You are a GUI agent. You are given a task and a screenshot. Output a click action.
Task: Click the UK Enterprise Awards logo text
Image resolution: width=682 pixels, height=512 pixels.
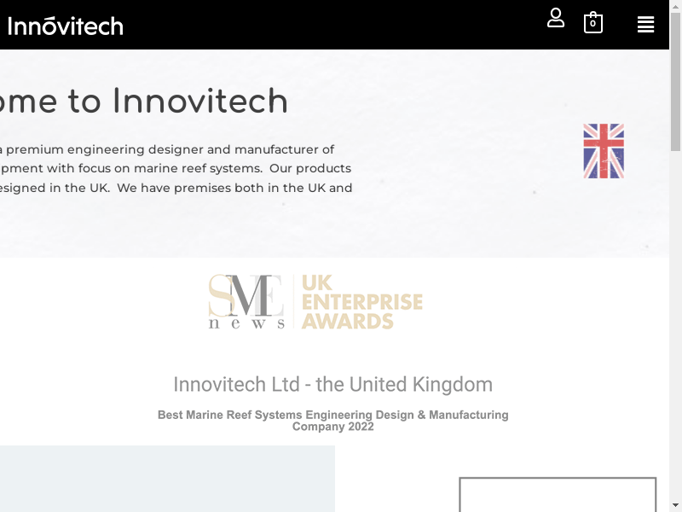point(362,302)
